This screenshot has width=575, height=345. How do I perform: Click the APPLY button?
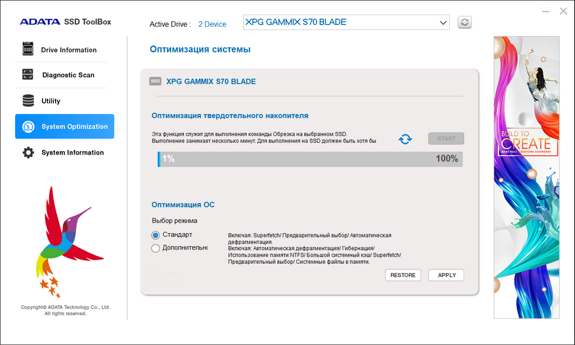point(446,275)
